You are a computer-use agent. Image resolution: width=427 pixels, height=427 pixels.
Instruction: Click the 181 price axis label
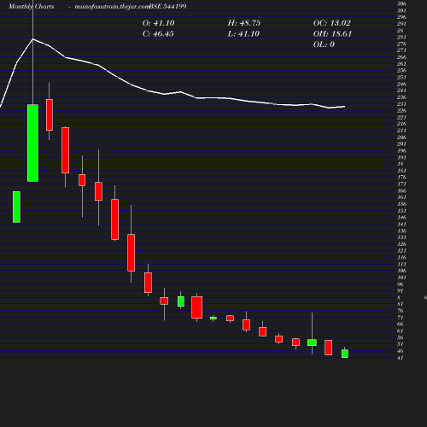tap(401, 171)
